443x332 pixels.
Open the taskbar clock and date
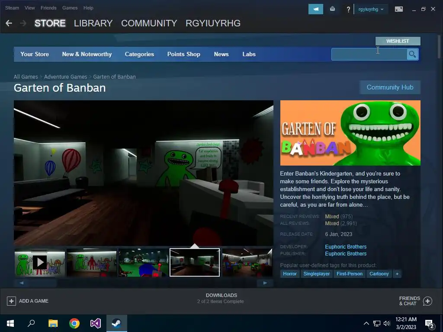click(x=406, y=323)
